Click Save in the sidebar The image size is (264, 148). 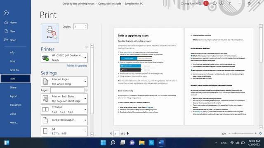coord(15,61)
